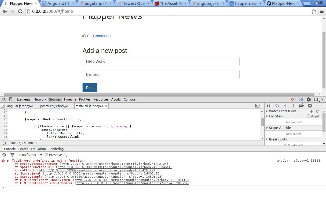Switch to the Network tab in DevTools
Image resolution: width=326 pixels, height=208 pixels.
pos(40,99)
